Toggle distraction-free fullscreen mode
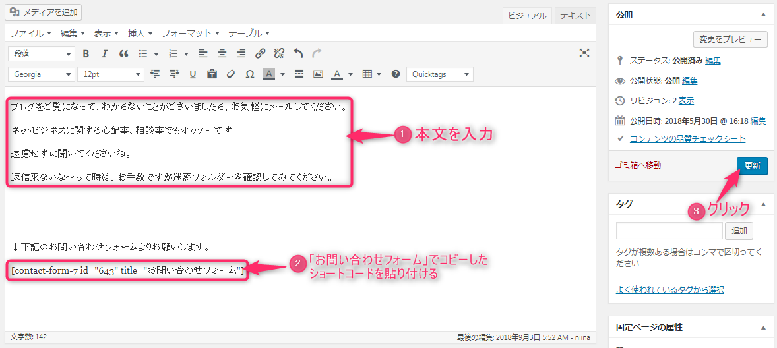Image resolution: width=777 pixels, height=348 pixels. point(584,53)
